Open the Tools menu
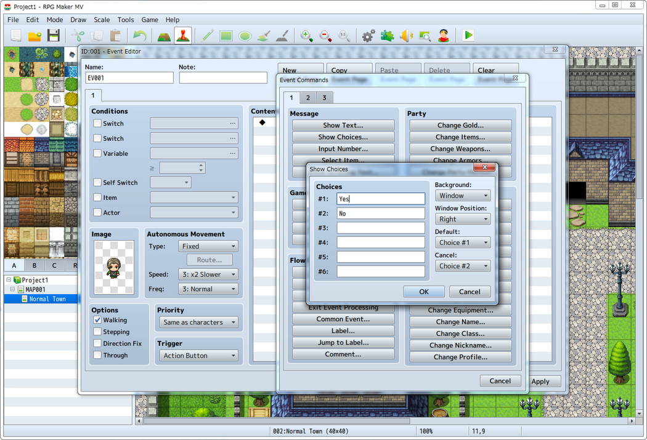Image resolution: width=647 pixels, height=440 pixels. pyautogui.click(x=126, y=20)
